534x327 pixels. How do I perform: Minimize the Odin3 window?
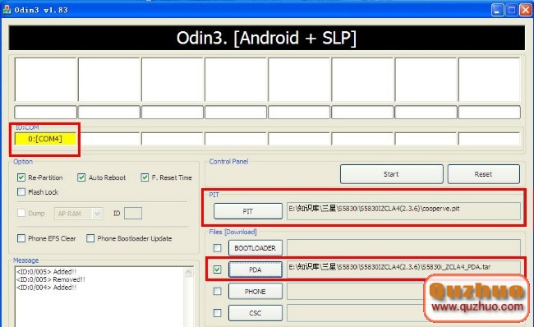click(x=498, y=10)
